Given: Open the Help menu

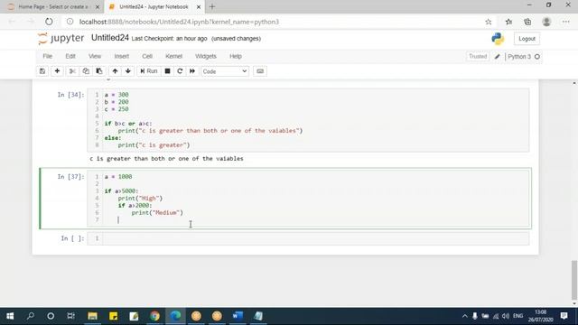Looking at the screenshot, I should 236,56.
